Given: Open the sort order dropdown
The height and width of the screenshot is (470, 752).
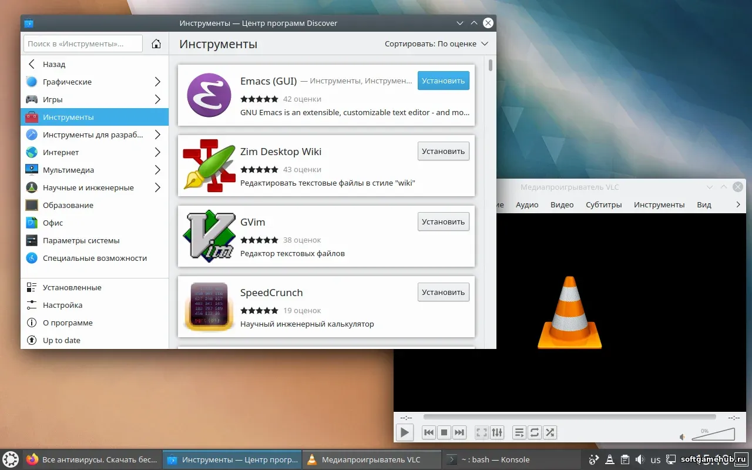Looking at the screenshot, I should (x=437, y=43).
